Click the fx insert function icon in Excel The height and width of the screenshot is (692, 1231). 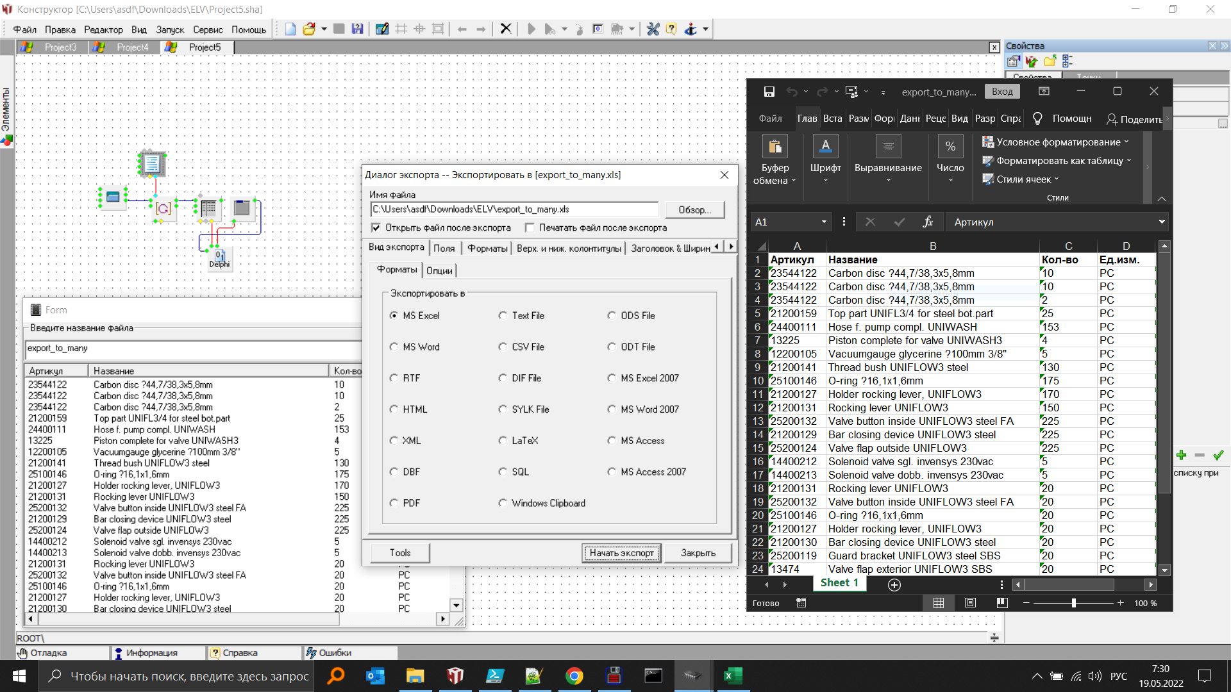(x=927, y=222)
